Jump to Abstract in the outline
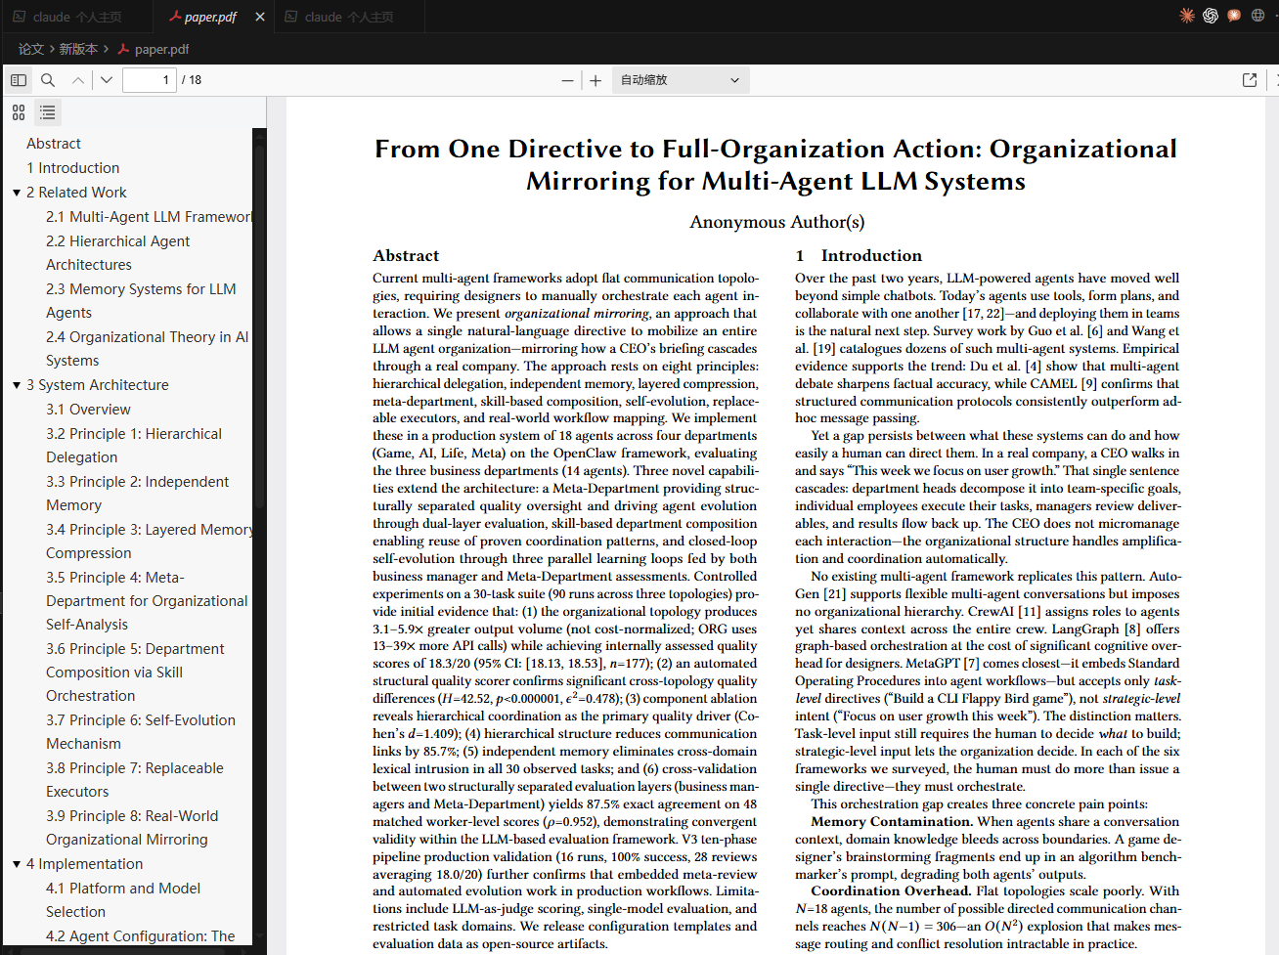The height and width of the screenshot is (955, 1279). pyautogui.click(x=54, y=144)
